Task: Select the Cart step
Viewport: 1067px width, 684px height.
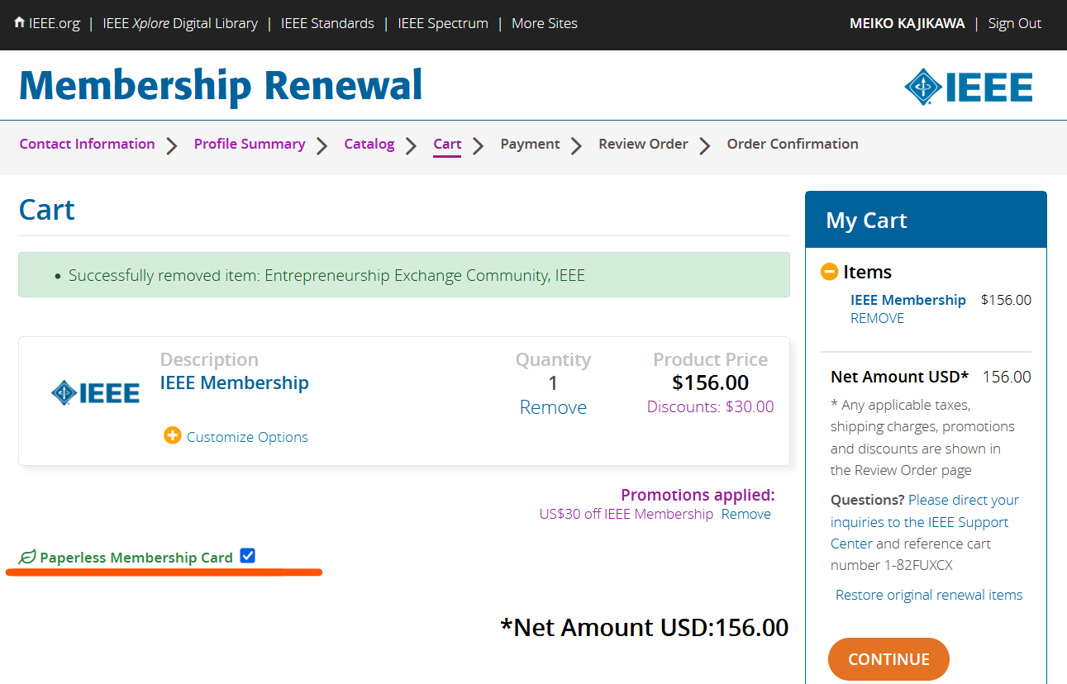Action: pos(447,144)
